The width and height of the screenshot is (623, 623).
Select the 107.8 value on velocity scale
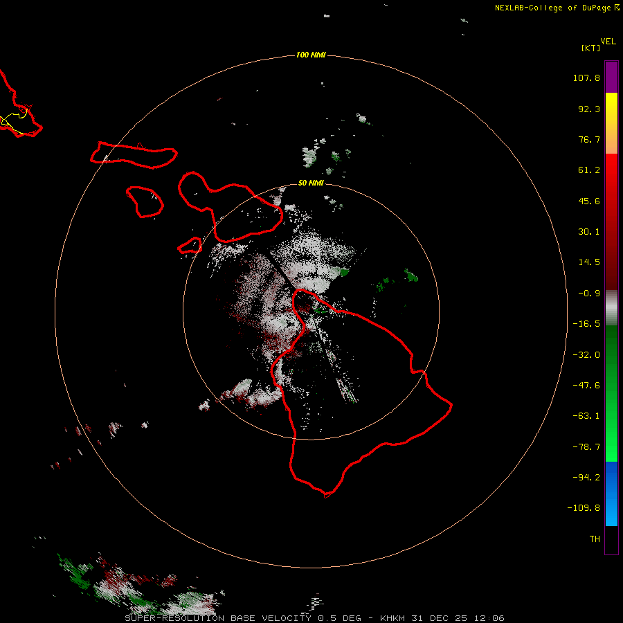586,78
